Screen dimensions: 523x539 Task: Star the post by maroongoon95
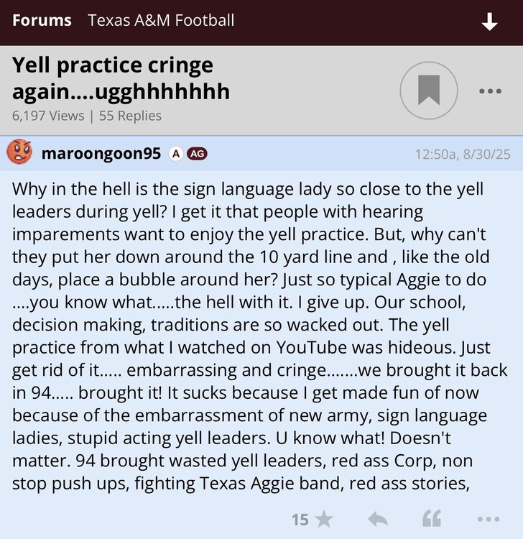[324, 519]
